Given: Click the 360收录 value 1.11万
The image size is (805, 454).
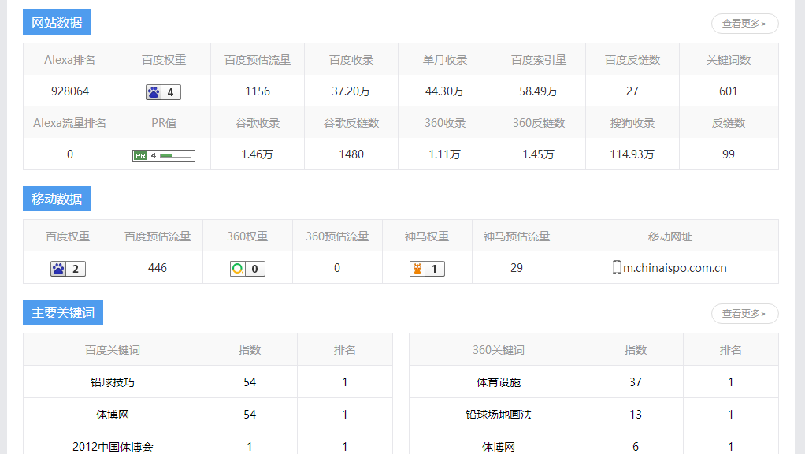Looking at the screenshot, I should point(444,154).
